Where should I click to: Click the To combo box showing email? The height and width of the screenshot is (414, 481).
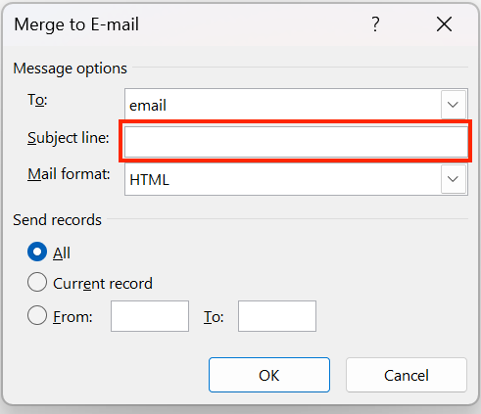[x=296, y=105]
